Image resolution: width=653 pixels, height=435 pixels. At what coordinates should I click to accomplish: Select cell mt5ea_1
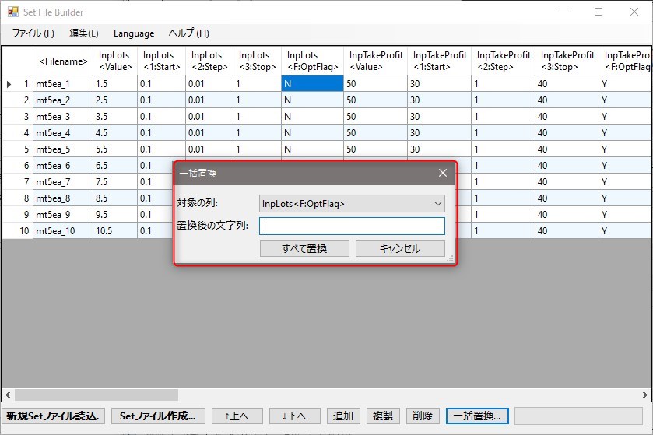(63, 84)
